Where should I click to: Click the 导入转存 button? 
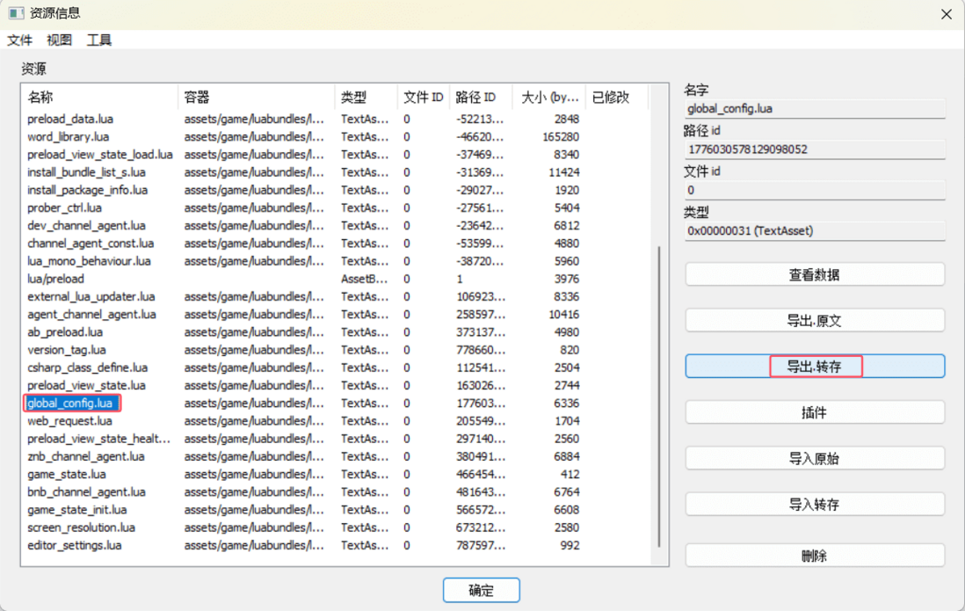[814, 505]
